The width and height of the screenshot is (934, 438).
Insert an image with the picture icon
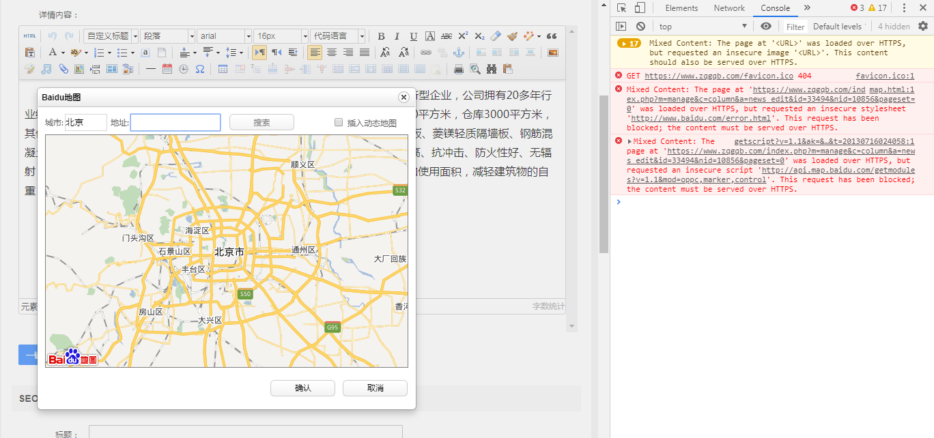pos(553,53)
